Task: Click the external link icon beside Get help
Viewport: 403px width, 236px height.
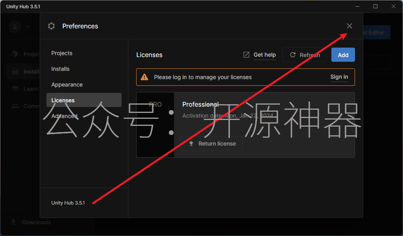Action: coord(246,55)
